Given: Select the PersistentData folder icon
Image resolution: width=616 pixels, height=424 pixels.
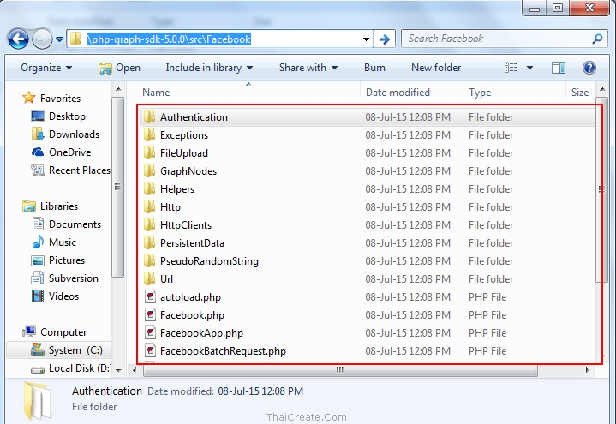Looking at the screenshot, I should [x=149, y=243].
